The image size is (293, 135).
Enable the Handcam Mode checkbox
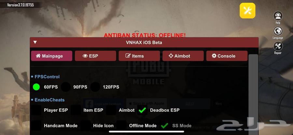[36, 126]
